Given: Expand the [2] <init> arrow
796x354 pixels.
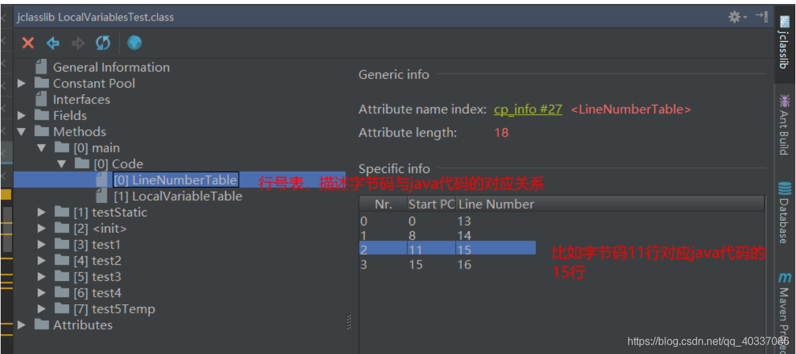Looking at the screenshot, I should [x=42, y=228].
